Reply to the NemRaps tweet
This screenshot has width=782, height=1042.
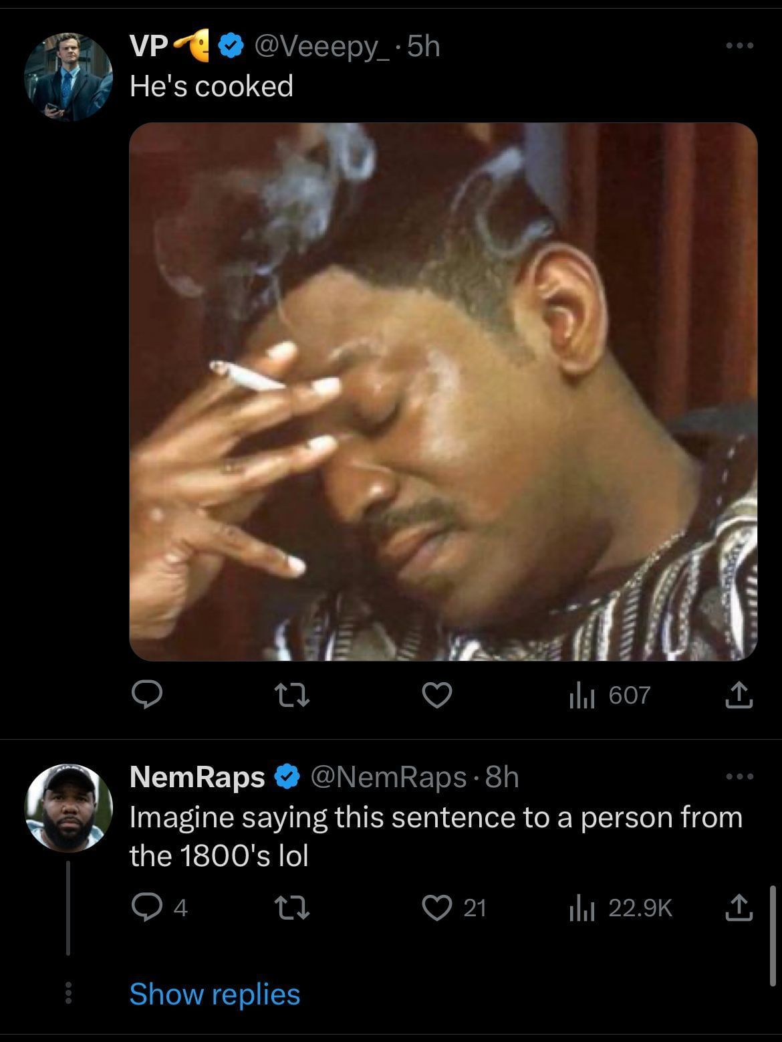[146, 908]
